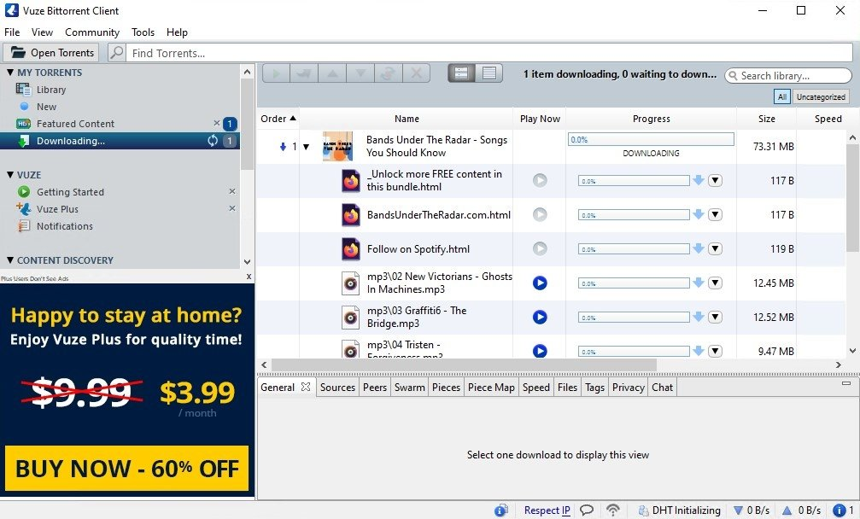860x519 pixels.
Task: Open priority dropdown for 02 New Victorians mp3
Action: click(715, 283)
